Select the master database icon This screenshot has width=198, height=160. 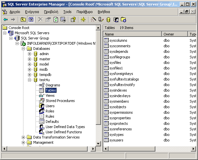[35, 59]
